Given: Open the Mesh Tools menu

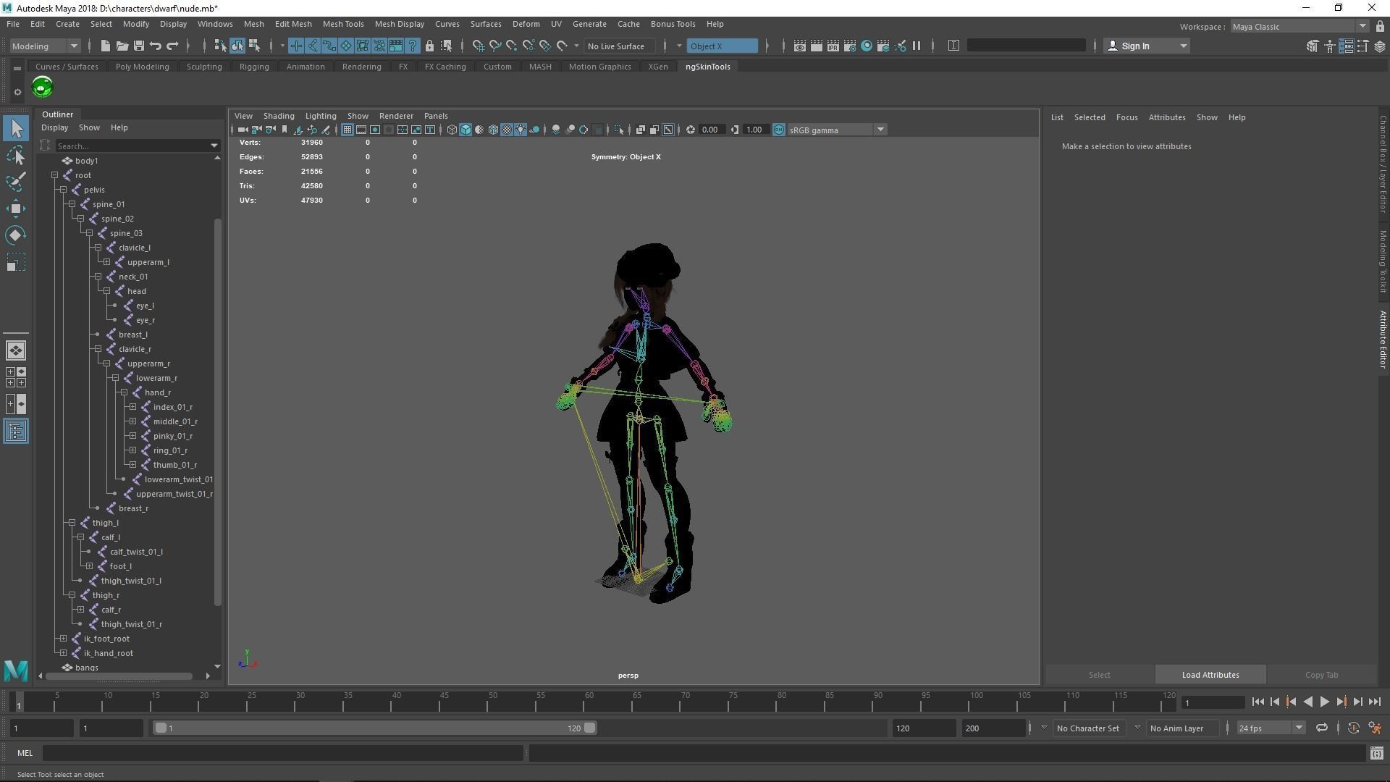Looking at the screenshot, I should click(342, 24).
